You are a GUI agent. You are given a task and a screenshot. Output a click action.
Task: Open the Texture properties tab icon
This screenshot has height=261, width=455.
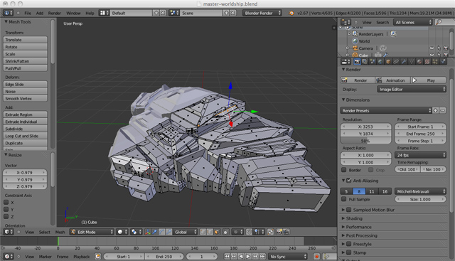427,62
